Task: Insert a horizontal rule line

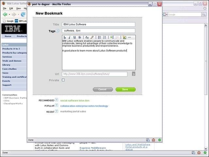Action: tap(129, 38)
